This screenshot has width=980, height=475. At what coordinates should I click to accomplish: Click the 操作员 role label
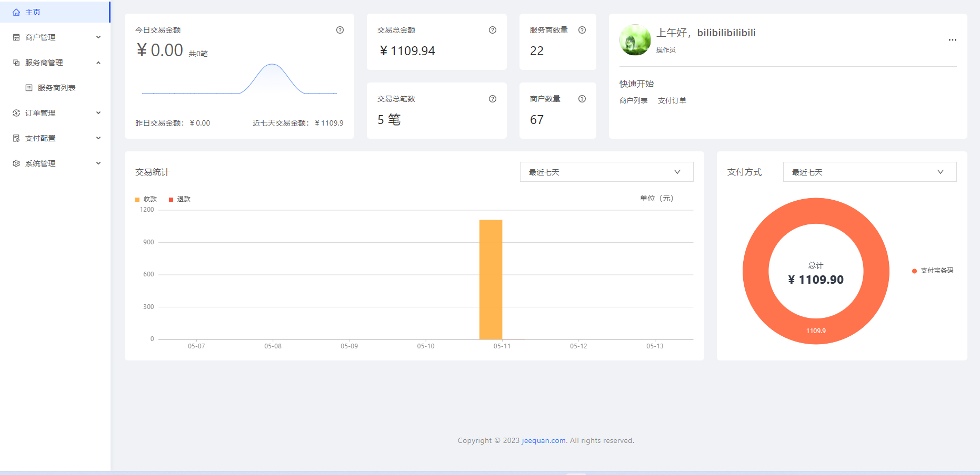pos(666,49)
